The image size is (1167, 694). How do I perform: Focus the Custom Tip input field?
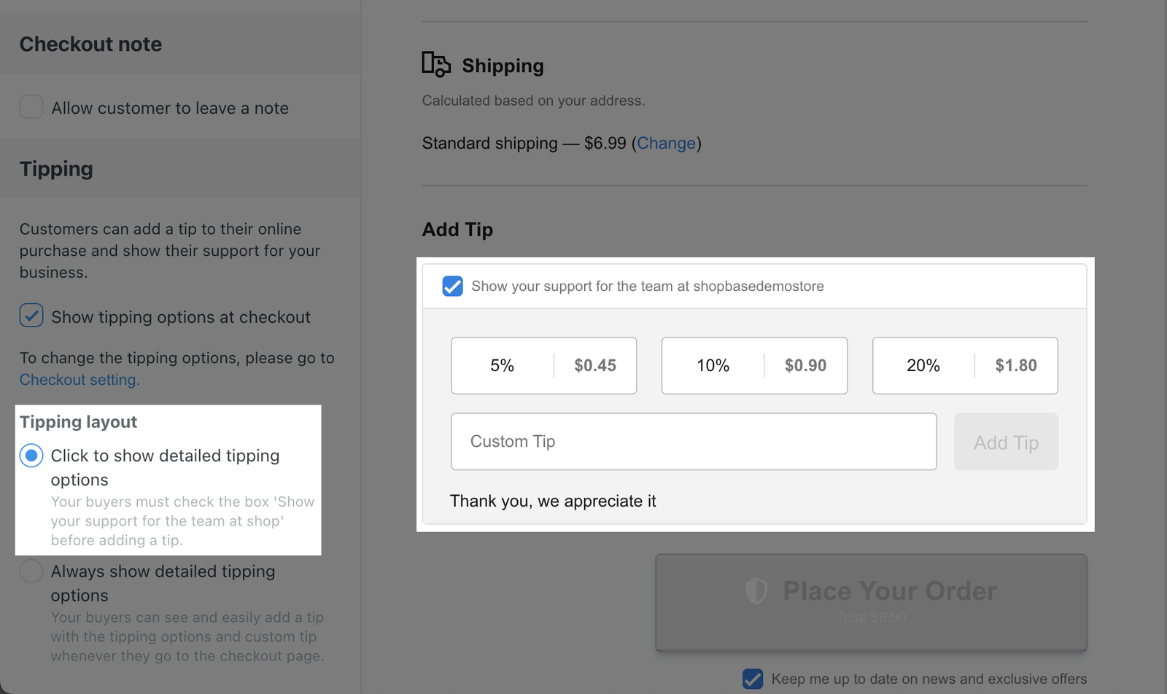693,442
